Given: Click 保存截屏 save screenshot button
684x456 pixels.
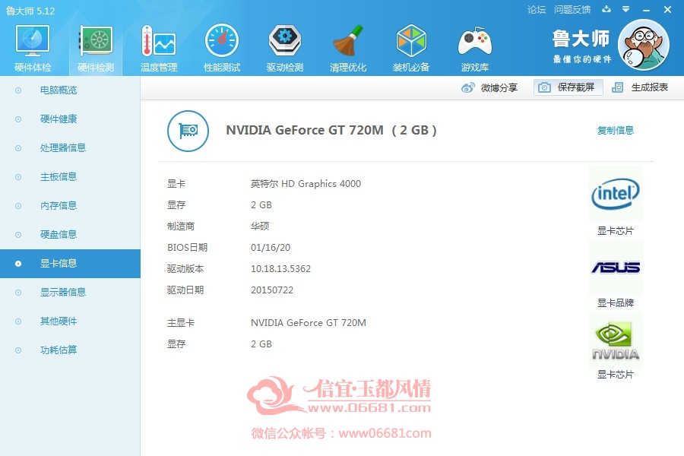Looking at the screenshot, I should tap(568, 87).
